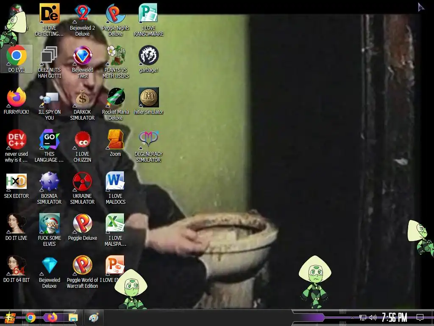Viewport: 434px width, 326px height.
Task: Open the Peggle Nights Deluxe shortcut
Action: point(115,13)
